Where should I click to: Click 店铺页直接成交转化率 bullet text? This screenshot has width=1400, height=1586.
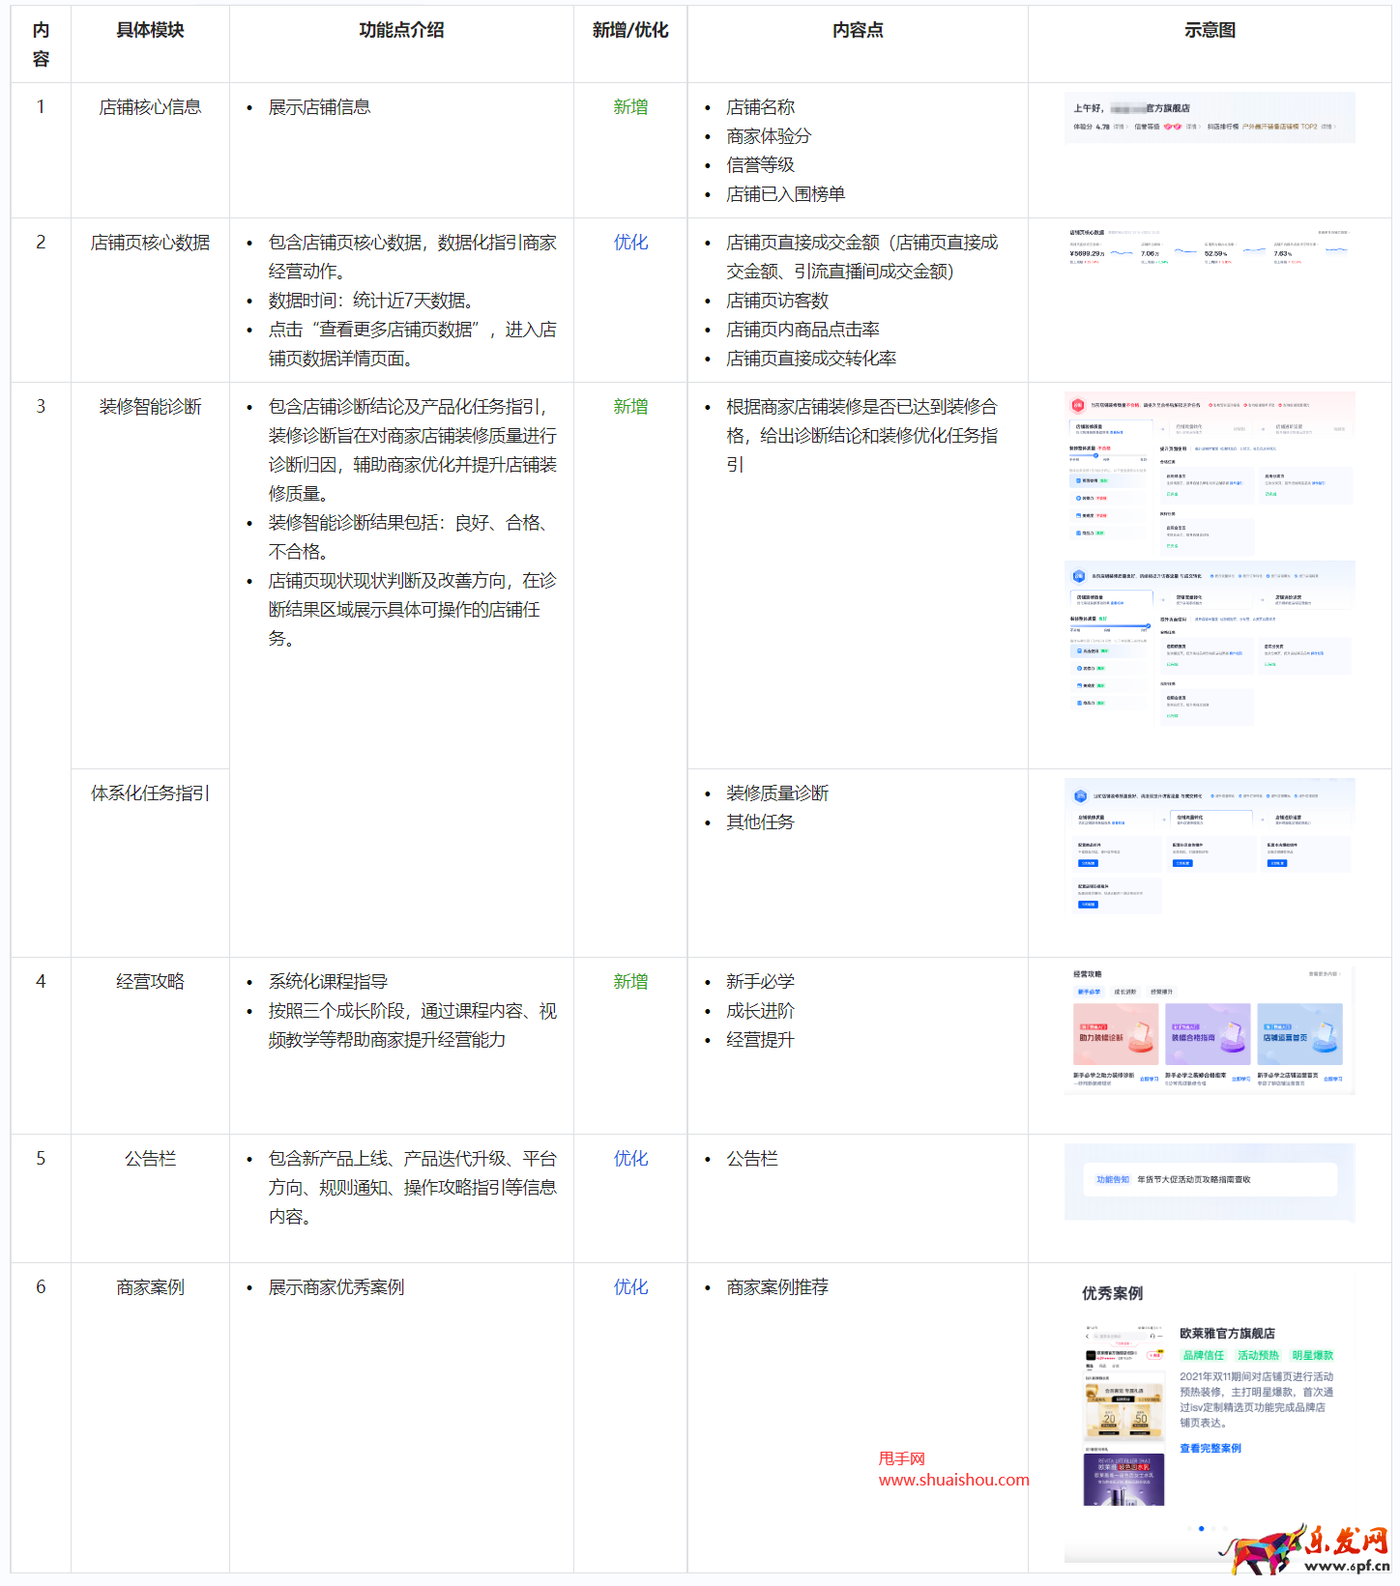click(x=811, y=359)
